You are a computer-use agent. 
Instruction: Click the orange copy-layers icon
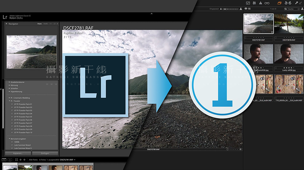[x=279, y=3]
